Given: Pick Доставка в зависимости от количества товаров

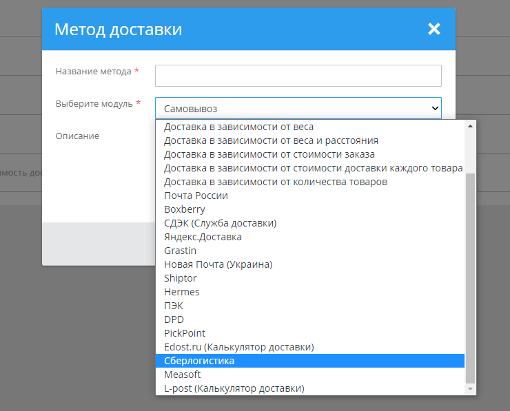Looking at the screenshot, I should pos(276,182).
